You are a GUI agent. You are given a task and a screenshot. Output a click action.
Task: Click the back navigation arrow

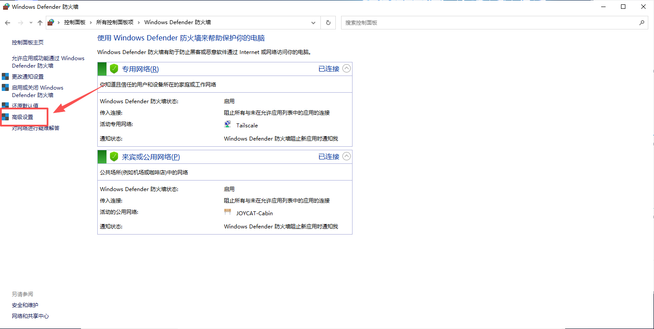coord(7,22)
